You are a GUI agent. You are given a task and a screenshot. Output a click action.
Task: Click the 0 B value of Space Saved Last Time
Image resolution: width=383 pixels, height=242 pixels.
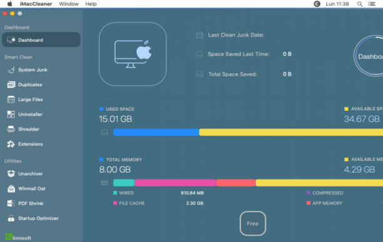[287, 54]
